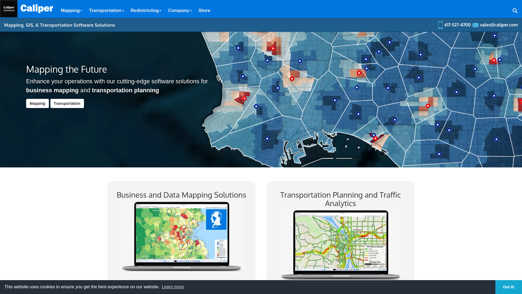The image size is (522, 294).
Task: Expand the Transportation dropdown menu
Action: tap(106, 11)
